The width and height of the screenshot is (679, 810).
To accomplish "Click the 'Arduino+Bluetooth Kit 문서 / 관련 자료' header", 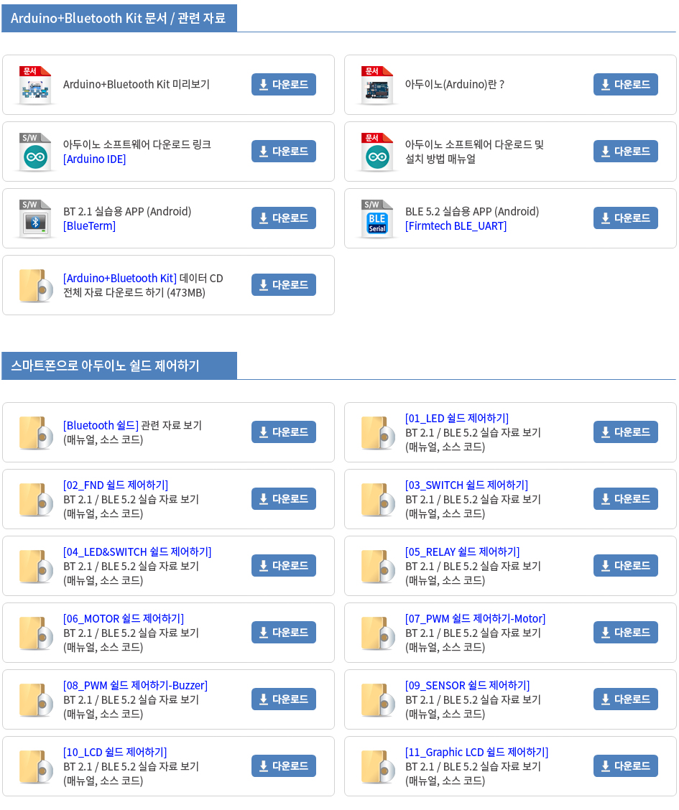I will click(119, 18).
